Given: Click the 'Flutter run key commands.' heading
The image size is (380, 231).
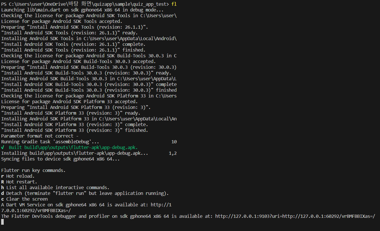Looking at the screenshot, I should tap(33, 170).
